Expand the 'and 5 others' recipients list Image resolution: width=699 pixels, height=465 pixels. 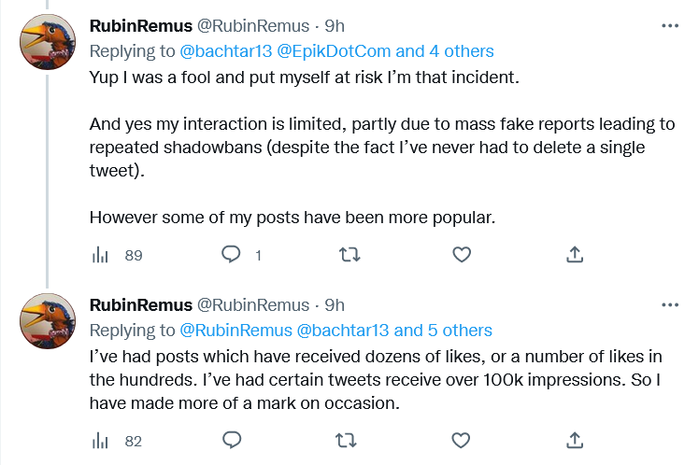click(443, 331)
